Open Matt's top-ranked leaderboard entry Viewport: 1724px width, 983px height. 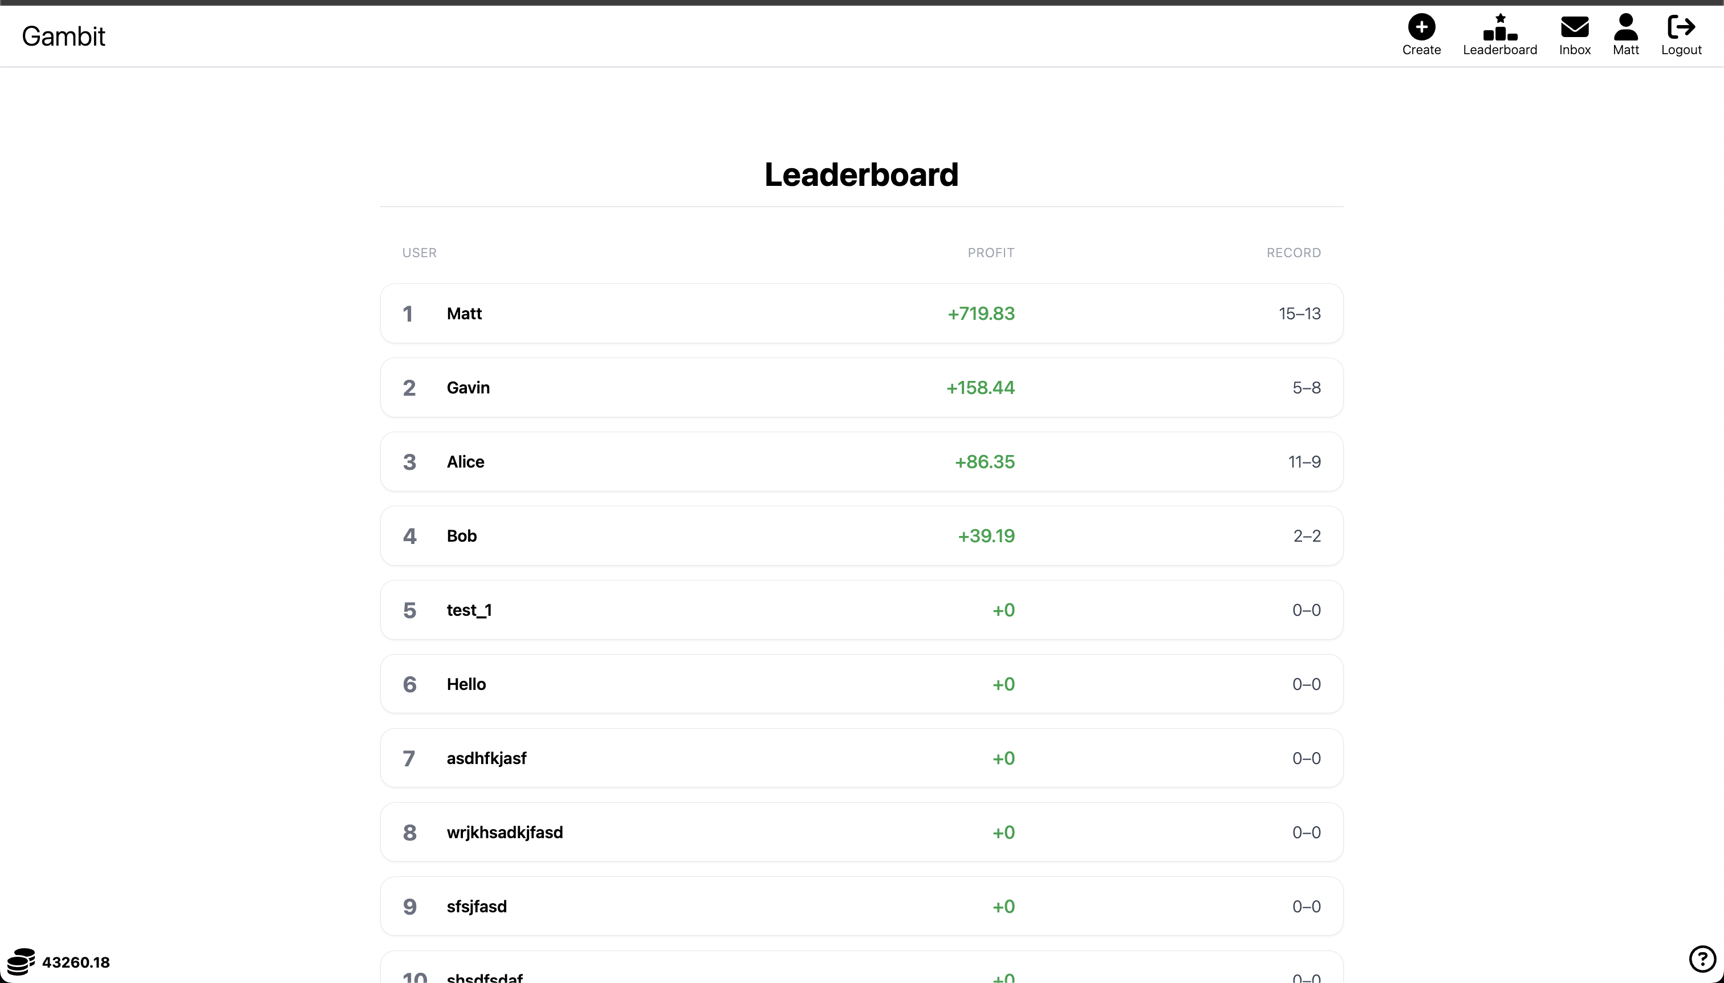pos(862,313)
